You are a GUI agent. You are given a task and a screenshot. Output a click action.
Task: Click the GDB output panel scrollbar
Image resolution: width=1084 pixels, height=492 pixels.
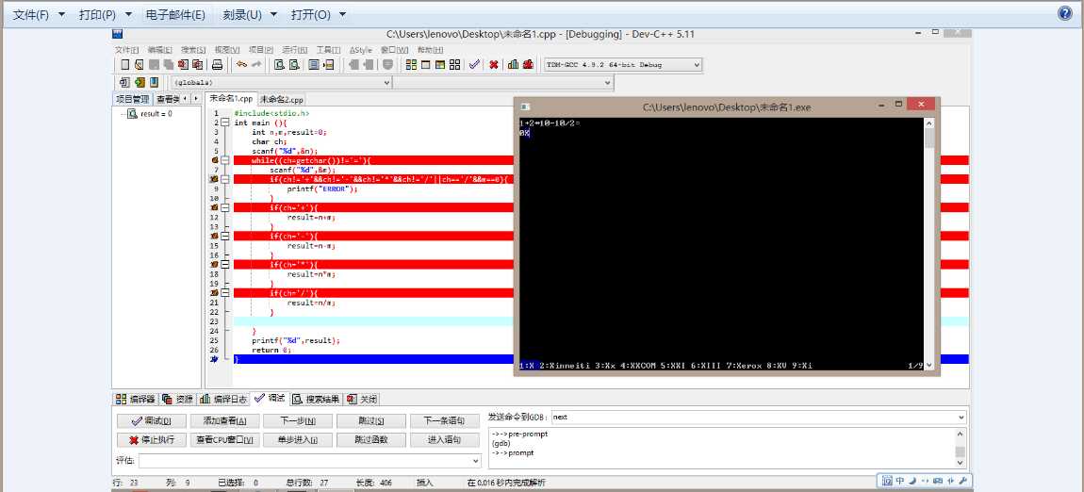tap(961, 448)
